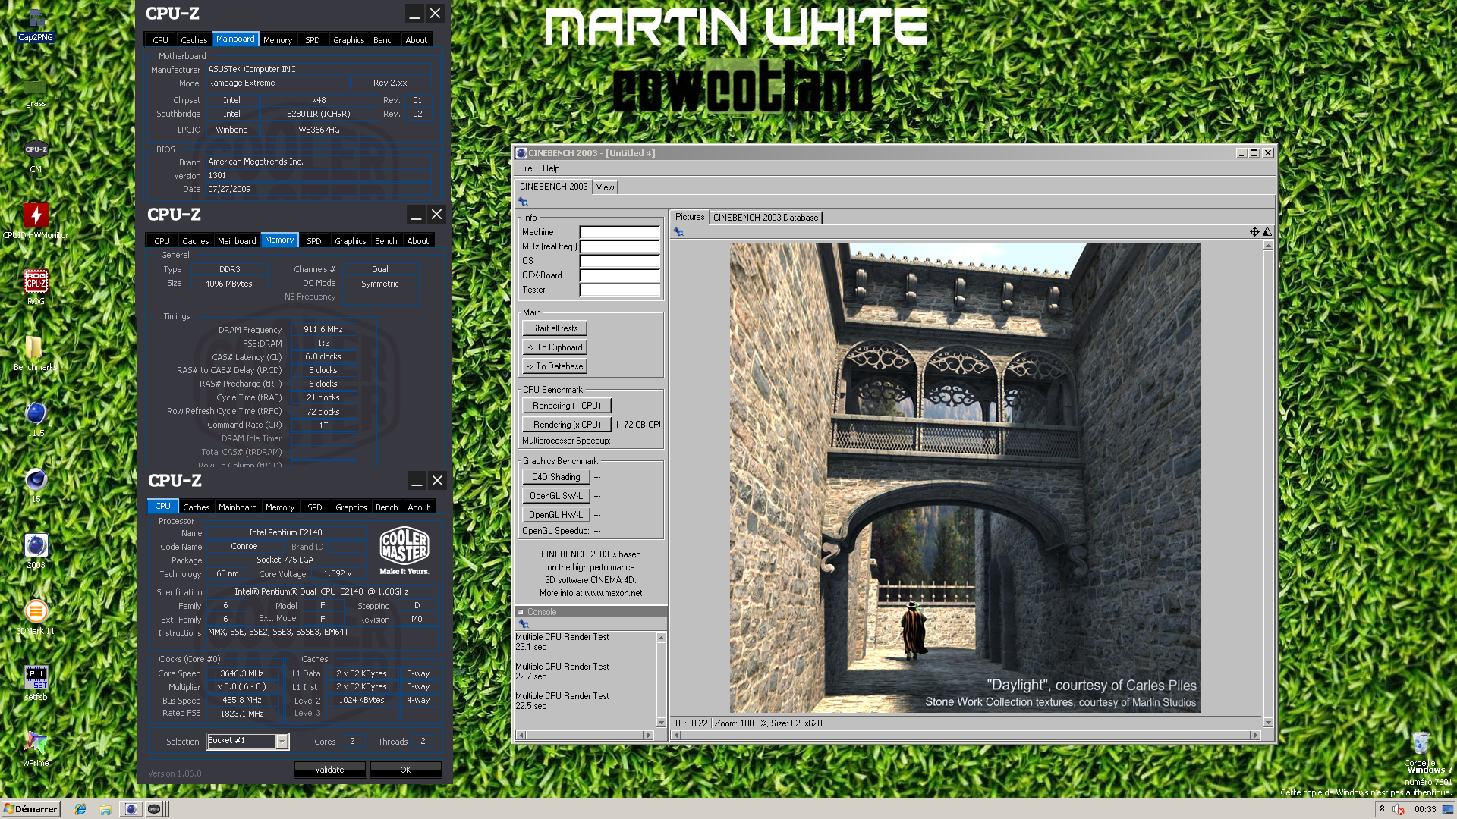Open the Cap2PNG desktop icon
Image resolution: width=1457 pixels, height=819 pixels.
point(36,24)
